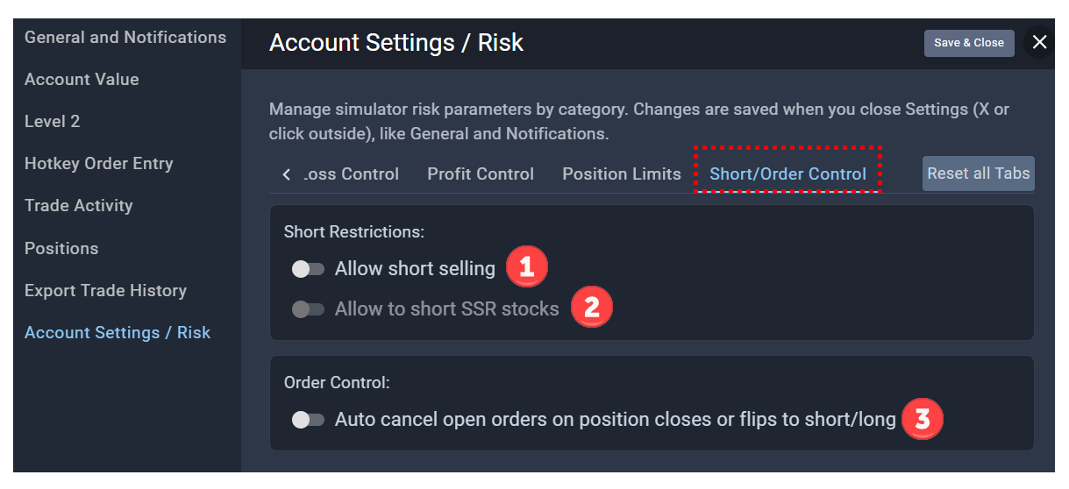Toggle Allow to short SSR stocks

[x=308, y=309]
